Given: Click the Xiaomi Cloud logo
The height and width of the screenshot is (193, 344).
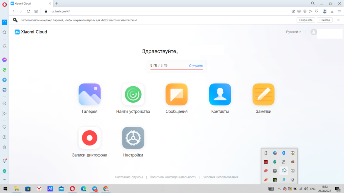Looking at the screenshot, I should pos(31,32).
